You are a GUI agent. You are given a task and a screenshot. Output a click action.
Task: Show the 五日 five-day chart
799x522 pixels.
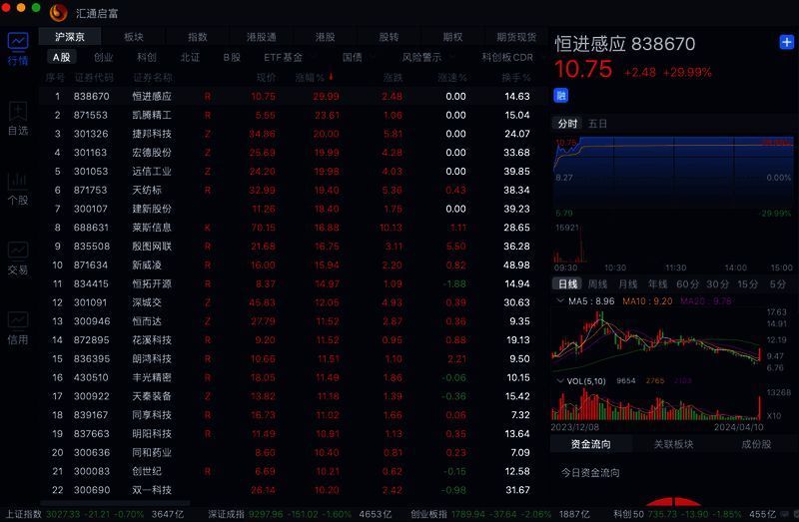point(597,124)
